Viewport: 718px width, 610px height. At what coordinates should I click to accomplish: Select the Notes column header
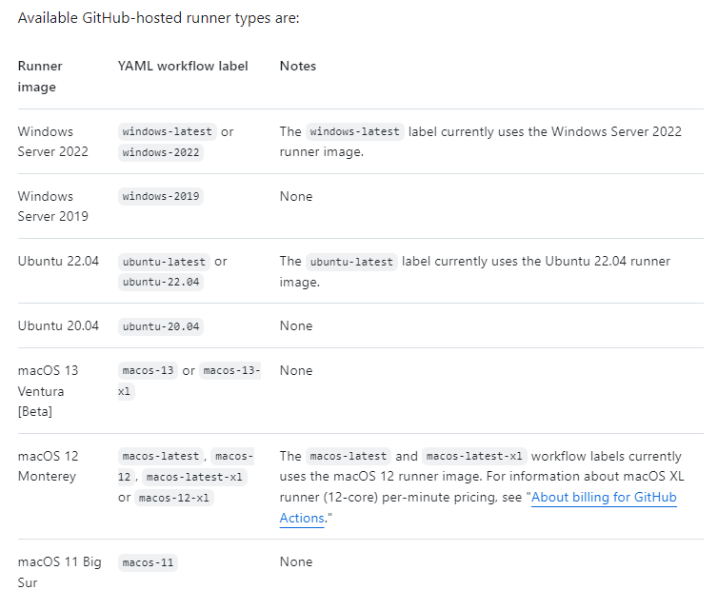click(x=298, y=66)
